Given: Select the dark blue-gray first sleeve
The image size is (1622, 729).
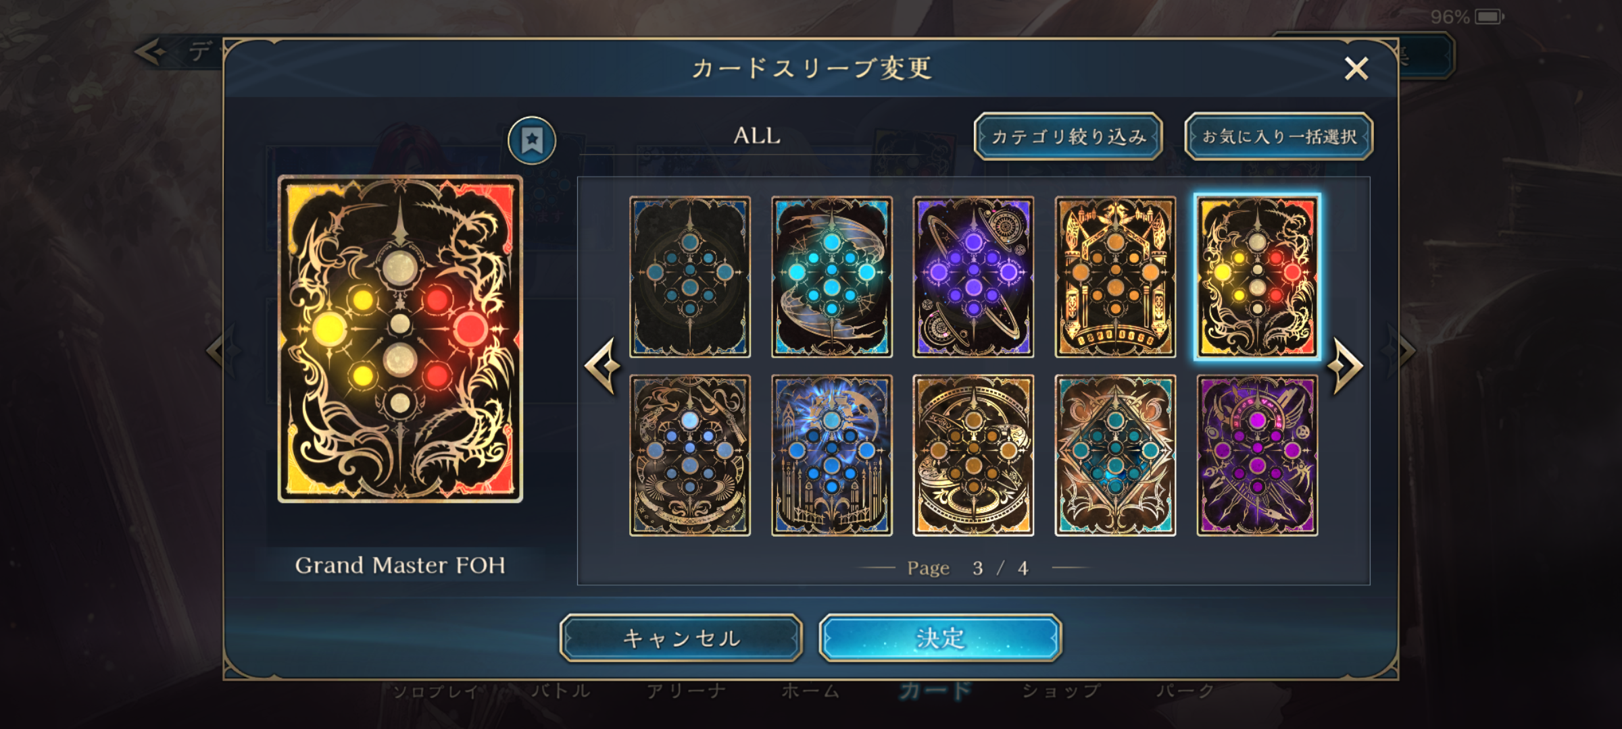Looking at the screenshot, I should point(690,277).
